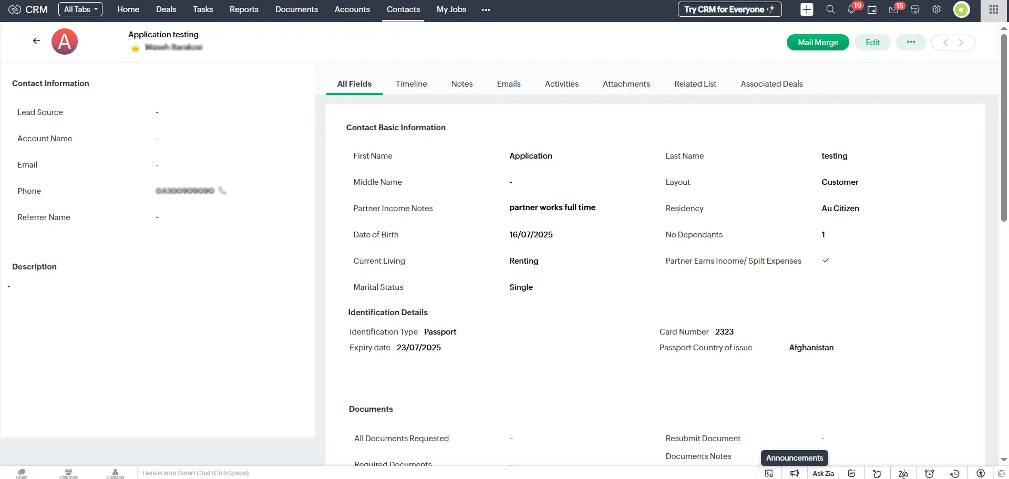The image size is (1009, 479).
Task: Open the global search magnifier
Action: click(x=830, y=9)
